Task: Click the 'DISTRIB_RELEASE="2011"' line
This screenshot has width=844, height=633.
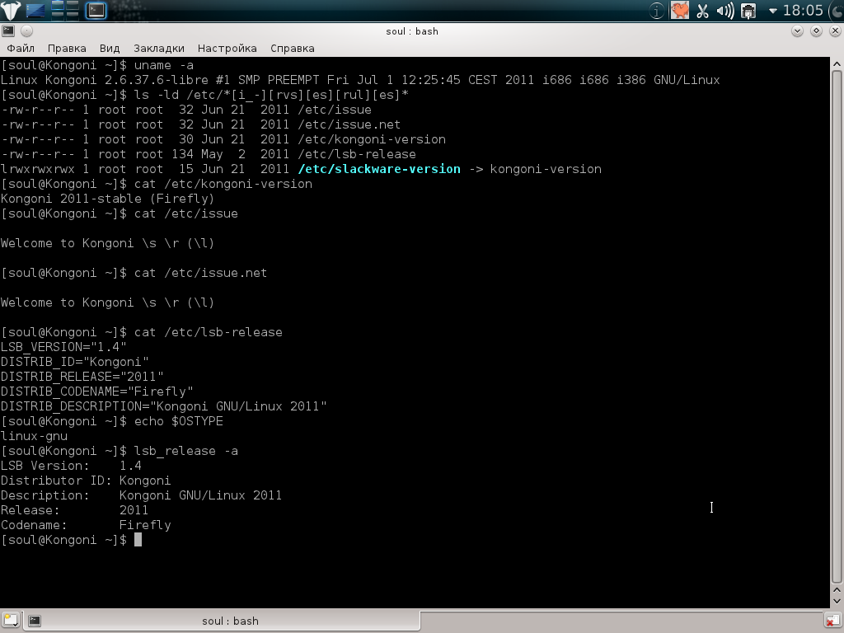Action: click(82, 377)
